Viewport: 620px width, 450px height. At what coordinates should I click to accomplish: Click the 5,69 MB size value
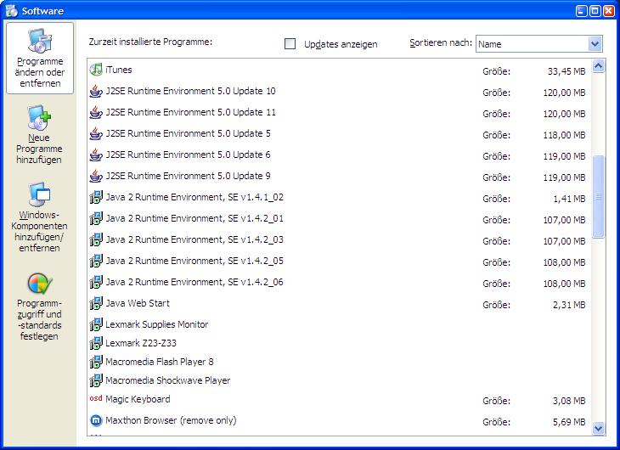(569, 422)
